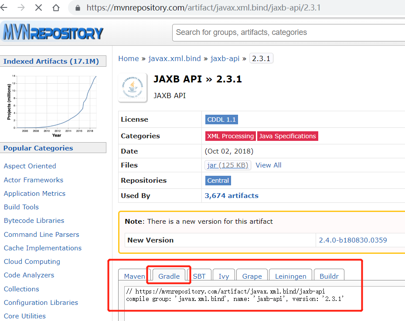Image resolution: width=405 pixels, height=321 pixels.
Task: Open new version 2.4.0-b180830.0359 link
Action: coord(353,240)
